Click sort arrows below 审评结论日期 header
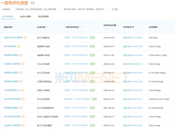Screen dimensions: 175x130 point(106,29)
